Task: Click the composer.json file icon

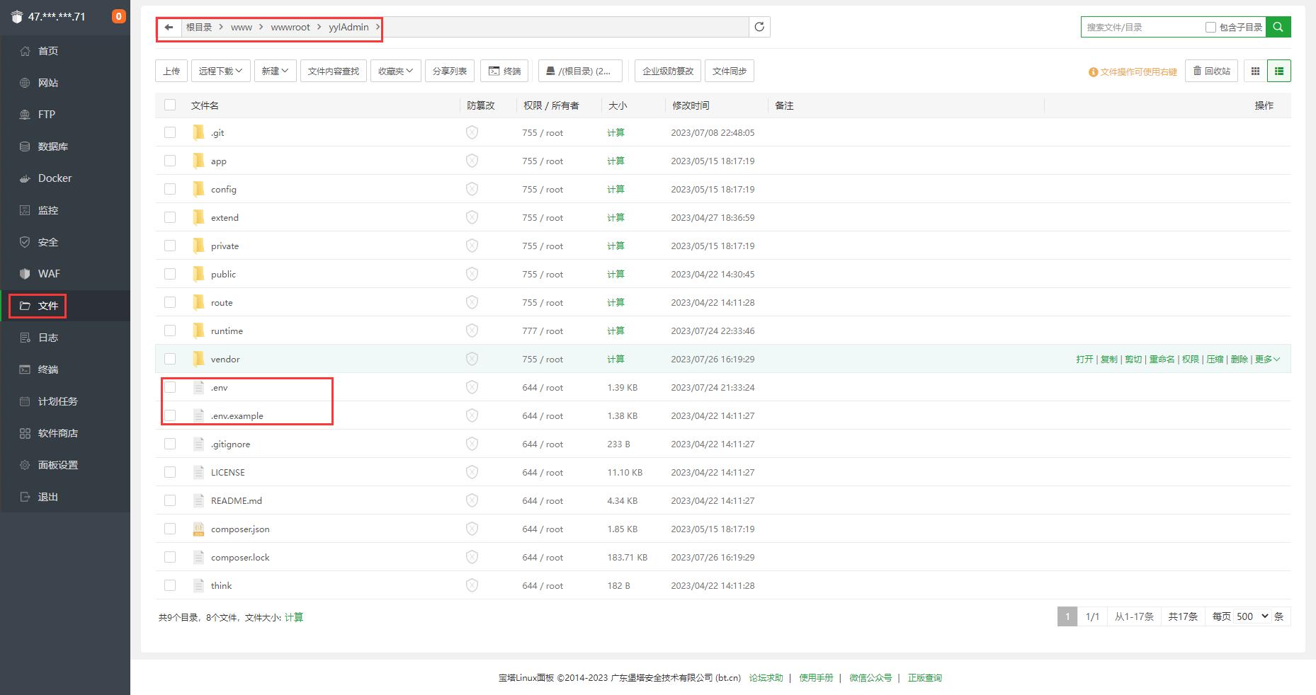Action: (199, 529)
